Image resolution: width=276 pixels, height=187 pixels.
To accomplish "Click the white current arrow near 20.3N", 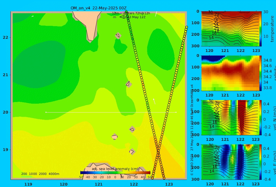I will pyautogui.click(x=154, y=101).
